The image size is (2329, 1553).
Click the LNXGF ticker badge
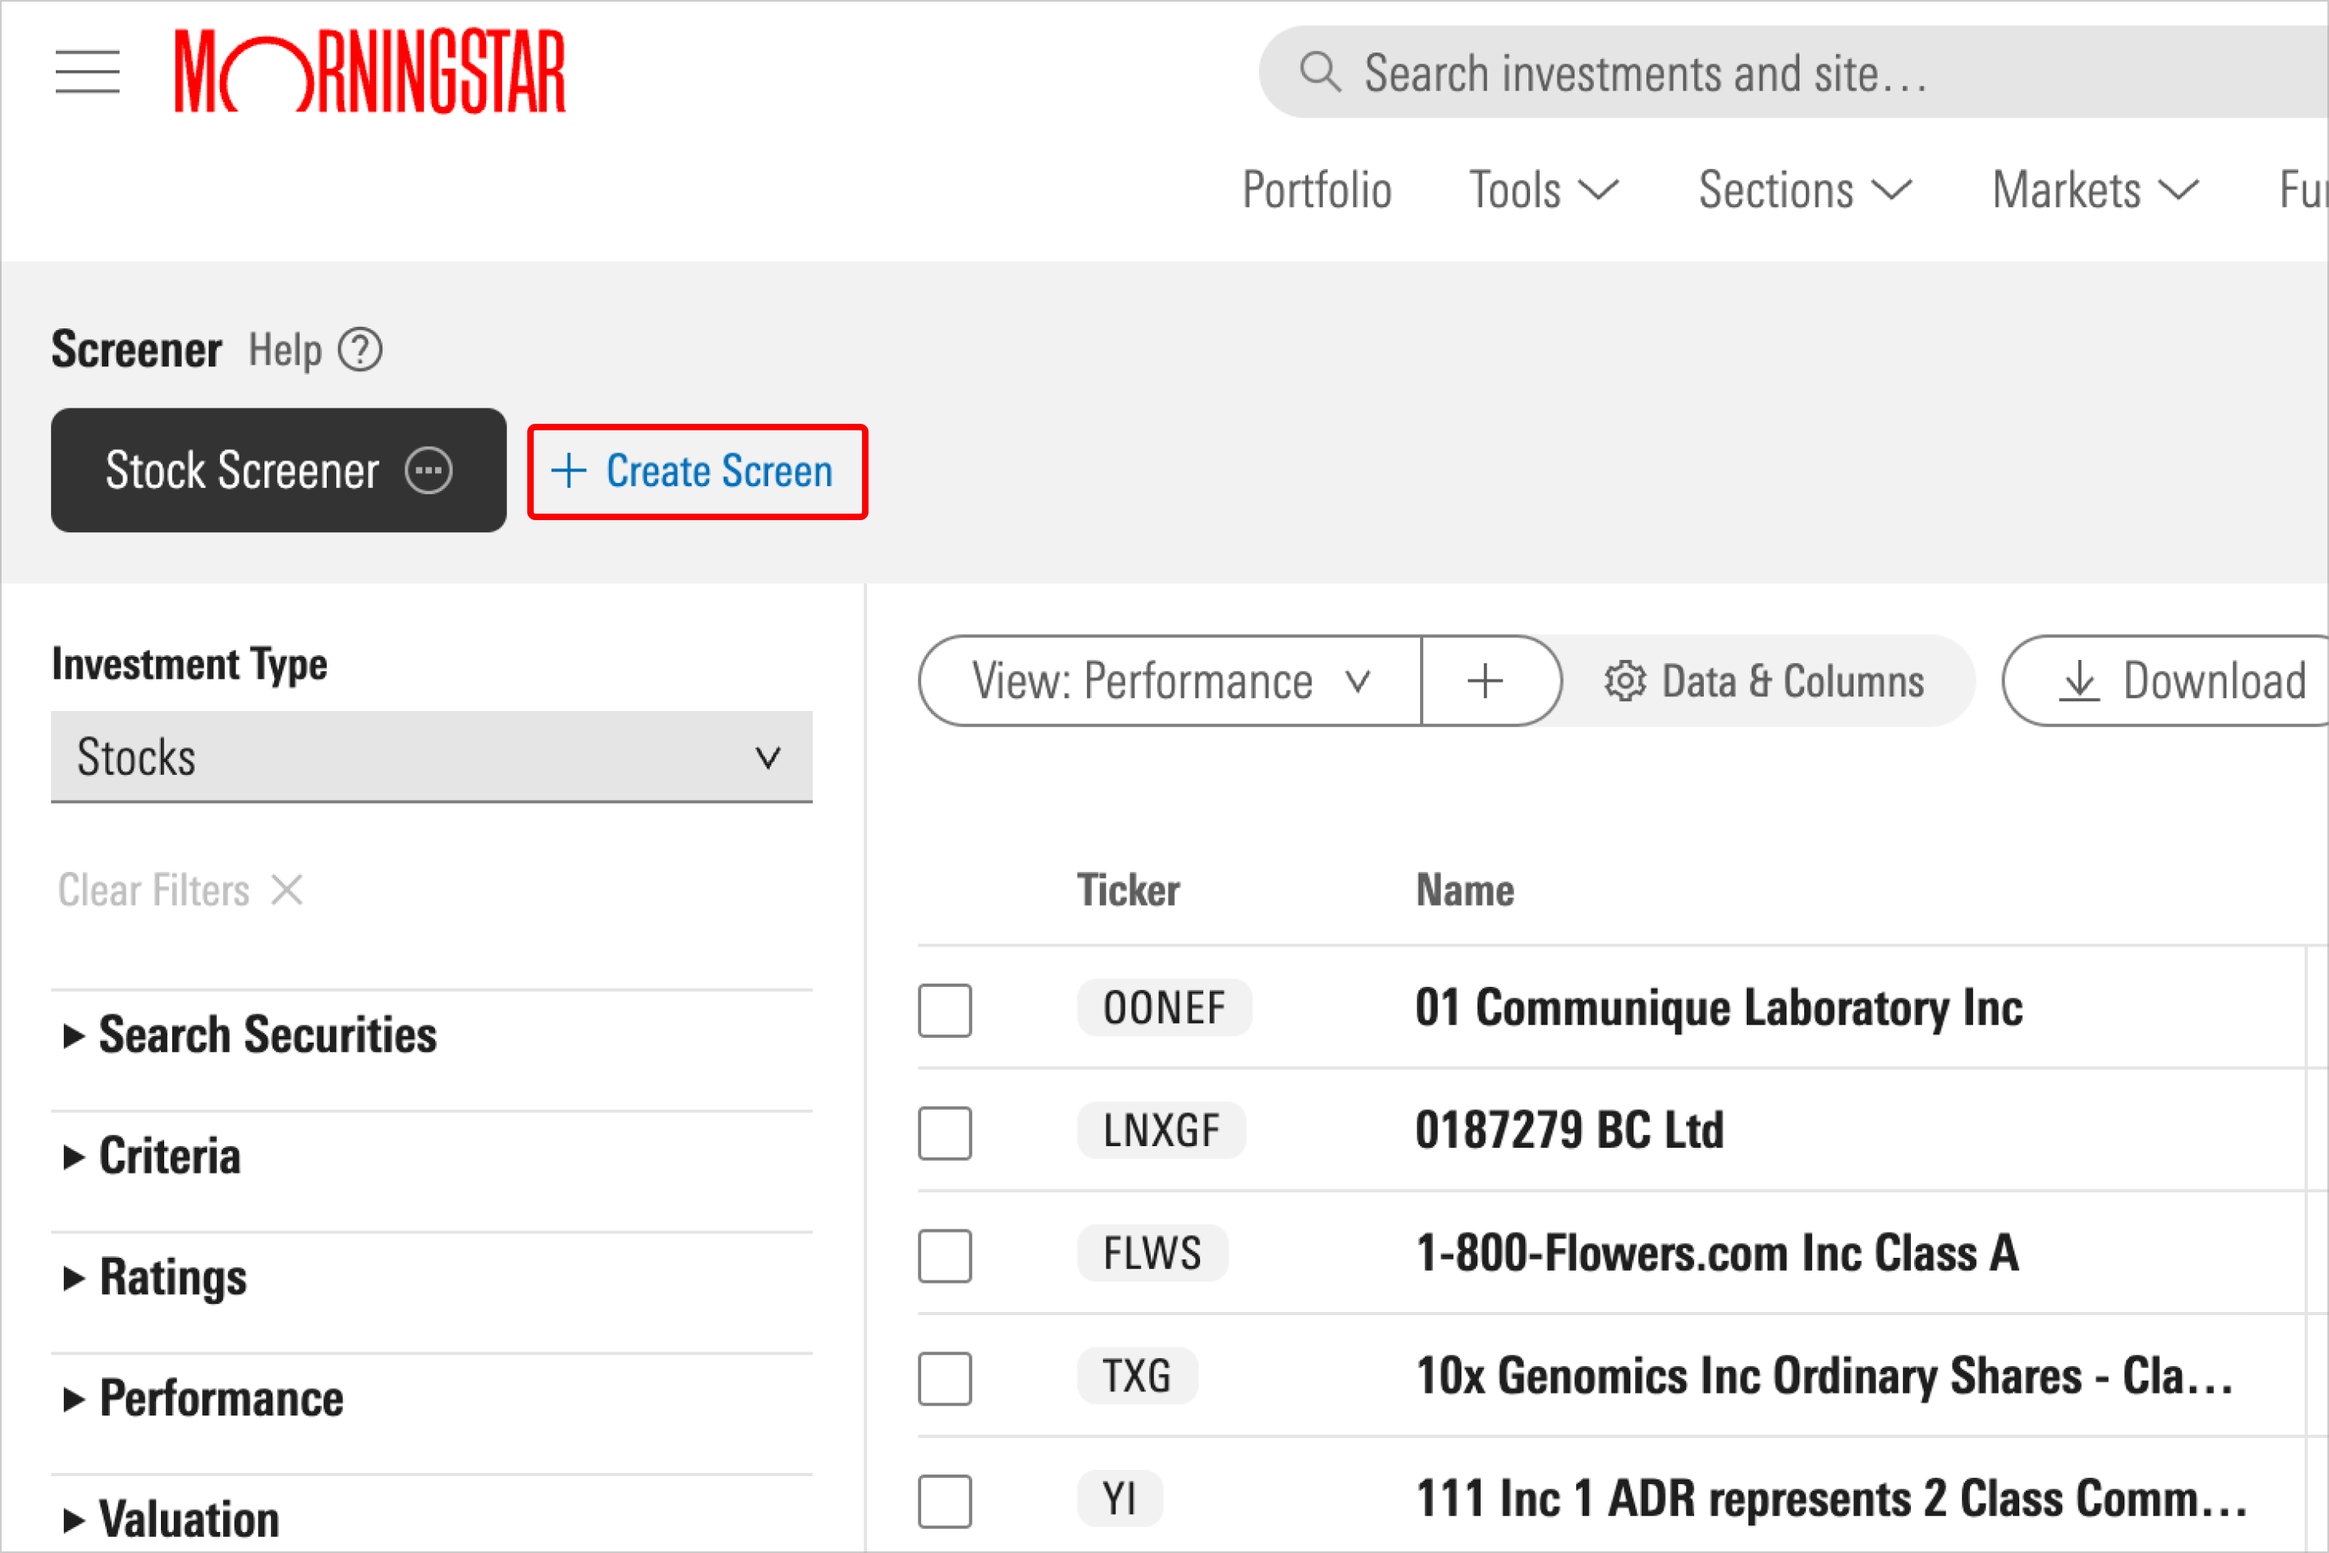(x=1161, y=1130)
